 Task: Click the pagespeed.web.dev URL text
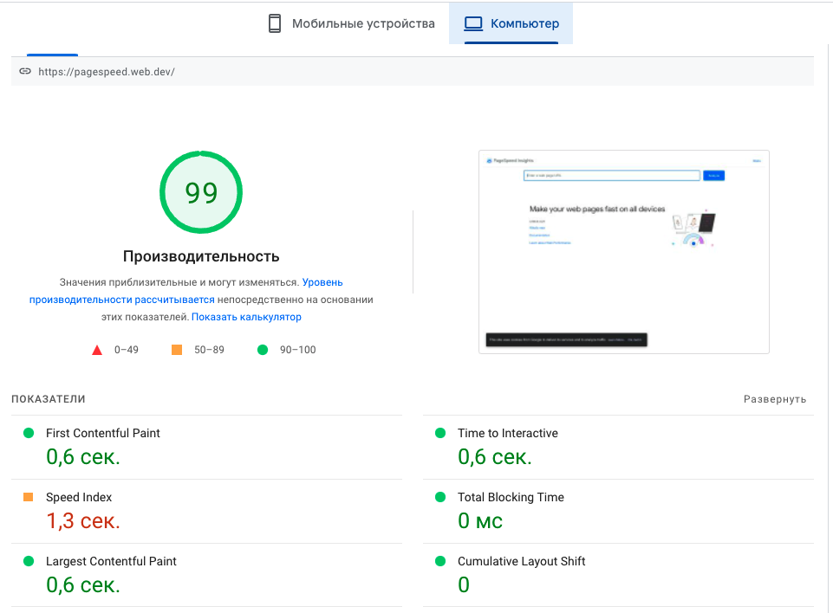pyautogui.click(x=107, y=72)
